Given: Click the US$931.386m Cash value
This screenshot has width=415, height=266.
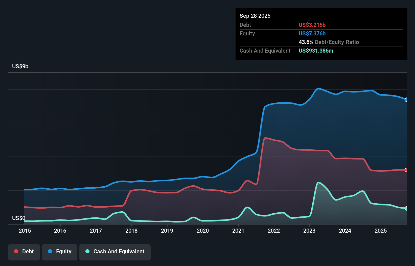Looking at the screenshot, I should [x=316, y=51].
